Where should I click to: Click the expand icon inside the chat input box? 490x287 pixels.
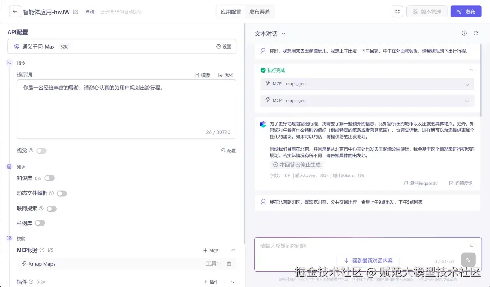click(x=473, y=244)
